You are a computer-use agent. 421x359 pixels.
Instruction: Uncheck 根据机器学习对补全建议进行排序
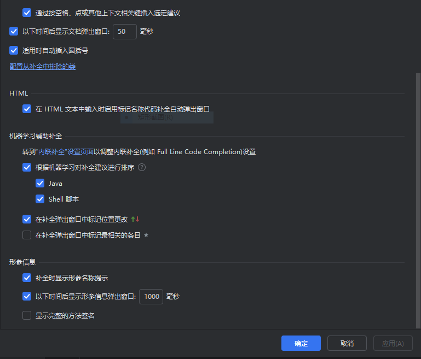pyautogui.click(x=27, y=167)
